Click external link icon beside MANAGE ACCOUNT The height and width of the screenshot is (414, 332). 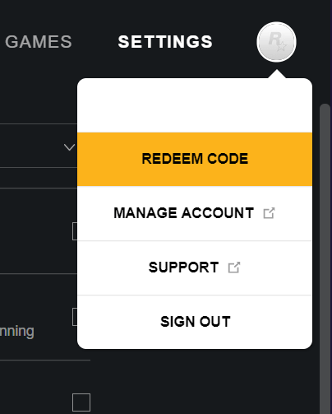[x=269, y=213]
